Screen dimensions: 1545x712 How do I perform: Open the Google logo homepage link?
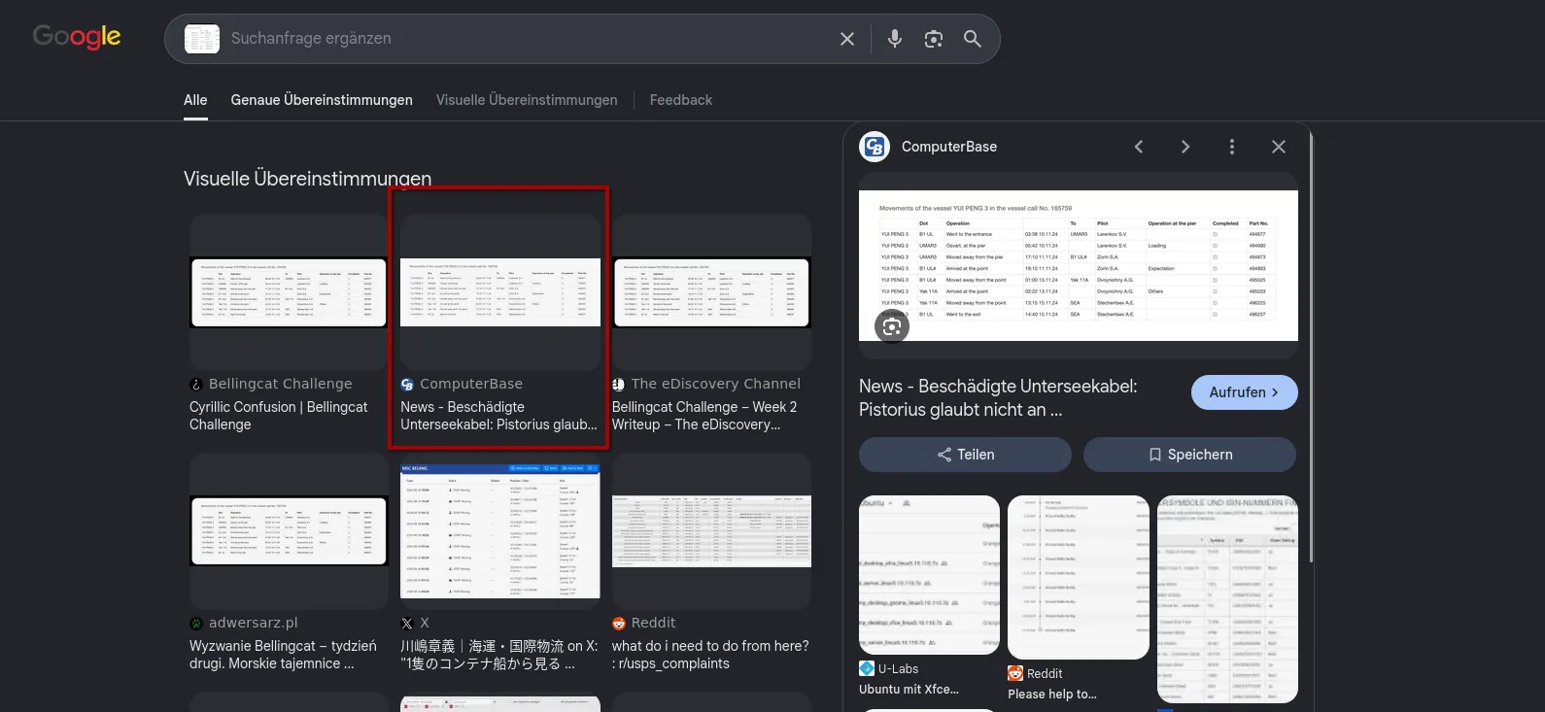point(77,37)
